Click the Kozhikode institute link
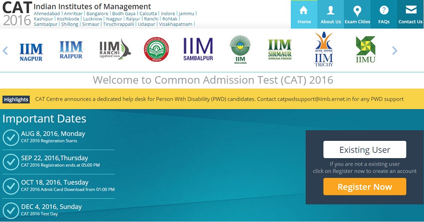424x222 pixels. tap(68, 19)
